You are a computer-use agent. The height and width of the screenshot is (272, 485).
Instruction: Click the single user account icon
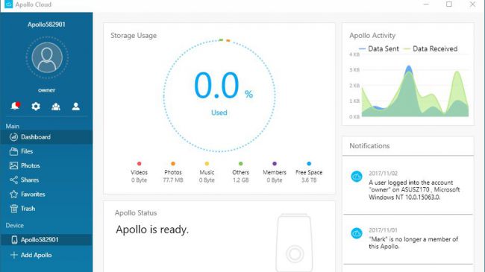[76, 107]
